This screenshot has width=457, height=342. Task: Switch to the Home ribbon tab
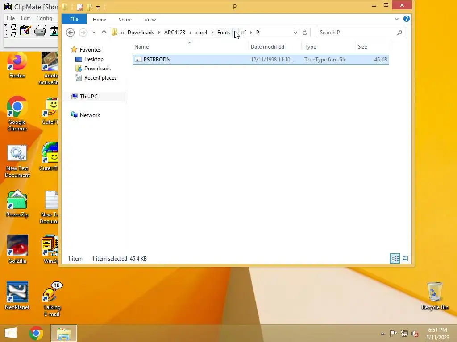100,20
